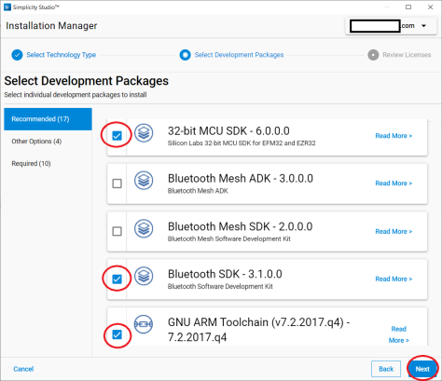
Task: Click the Review Licenses step circle
Action: tap(373, 55)
